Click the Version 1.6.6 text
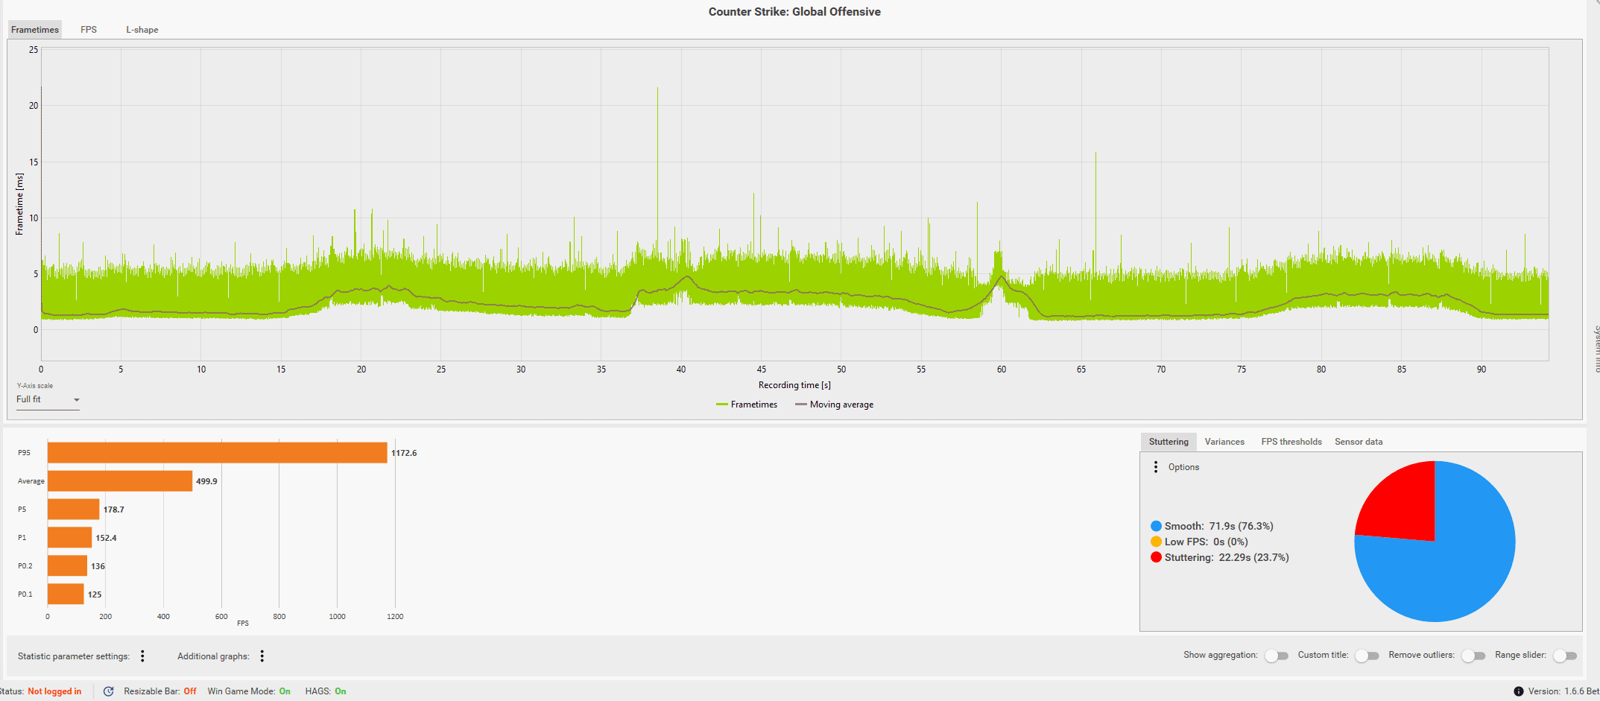Viewport: 1600px width, 701px height. coord(1563,691)
